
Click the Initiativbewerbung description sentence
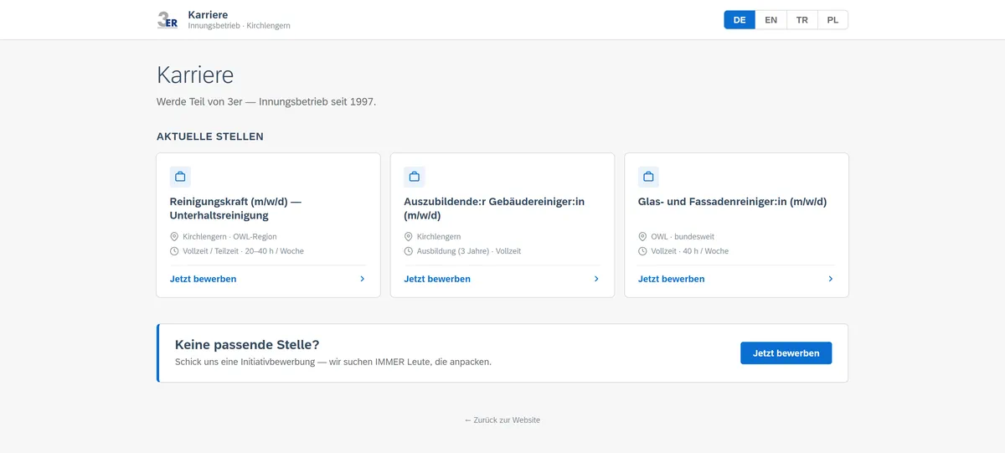pyautogui.click(x=333, y=363)
